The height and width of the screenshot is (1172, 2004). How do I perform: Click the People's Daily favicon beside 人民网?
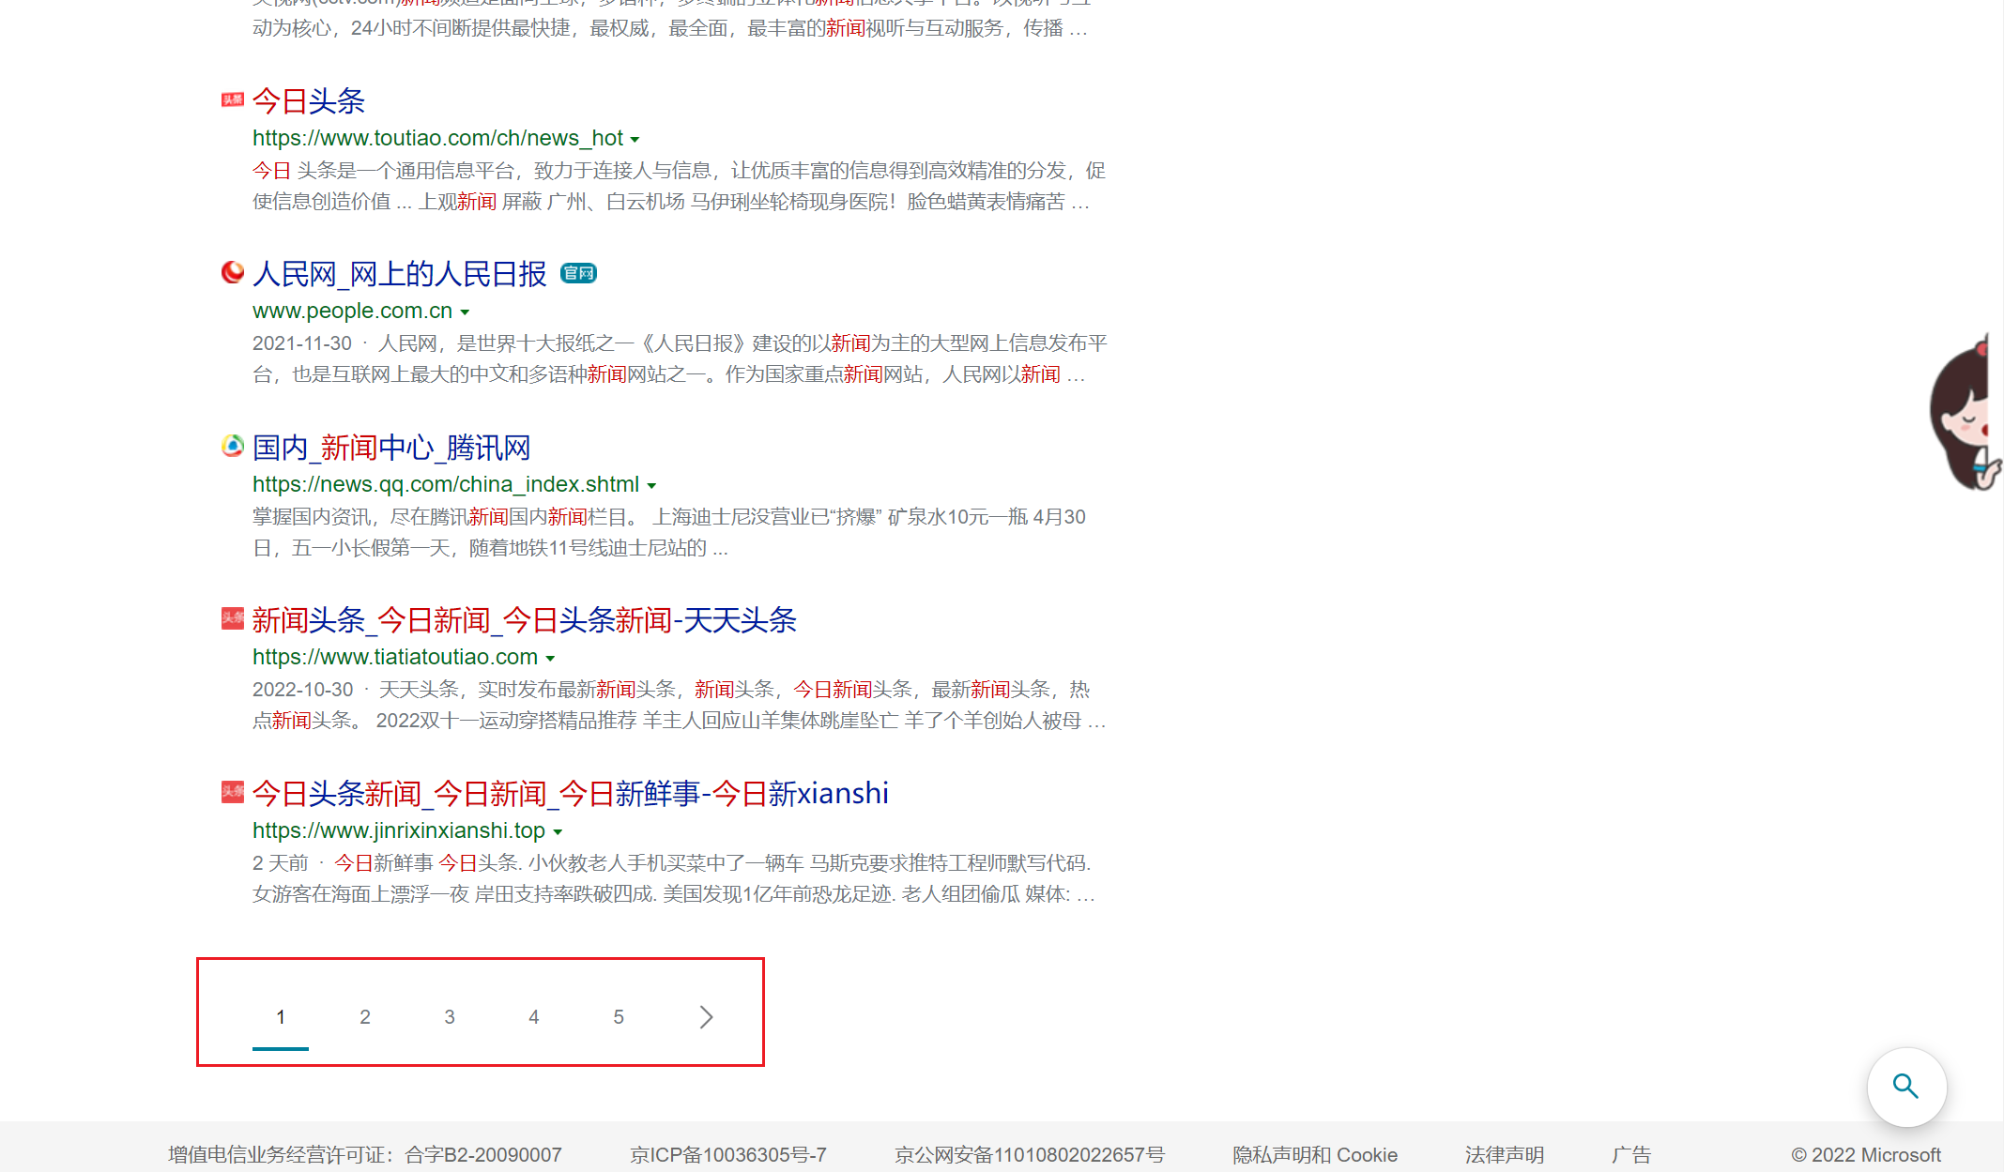coord(232,272)
